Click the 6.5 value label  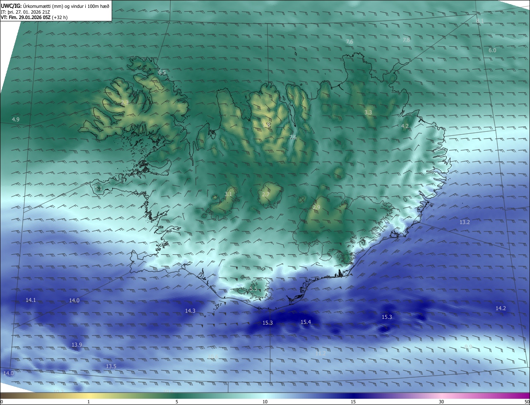(x=162, y=72)
